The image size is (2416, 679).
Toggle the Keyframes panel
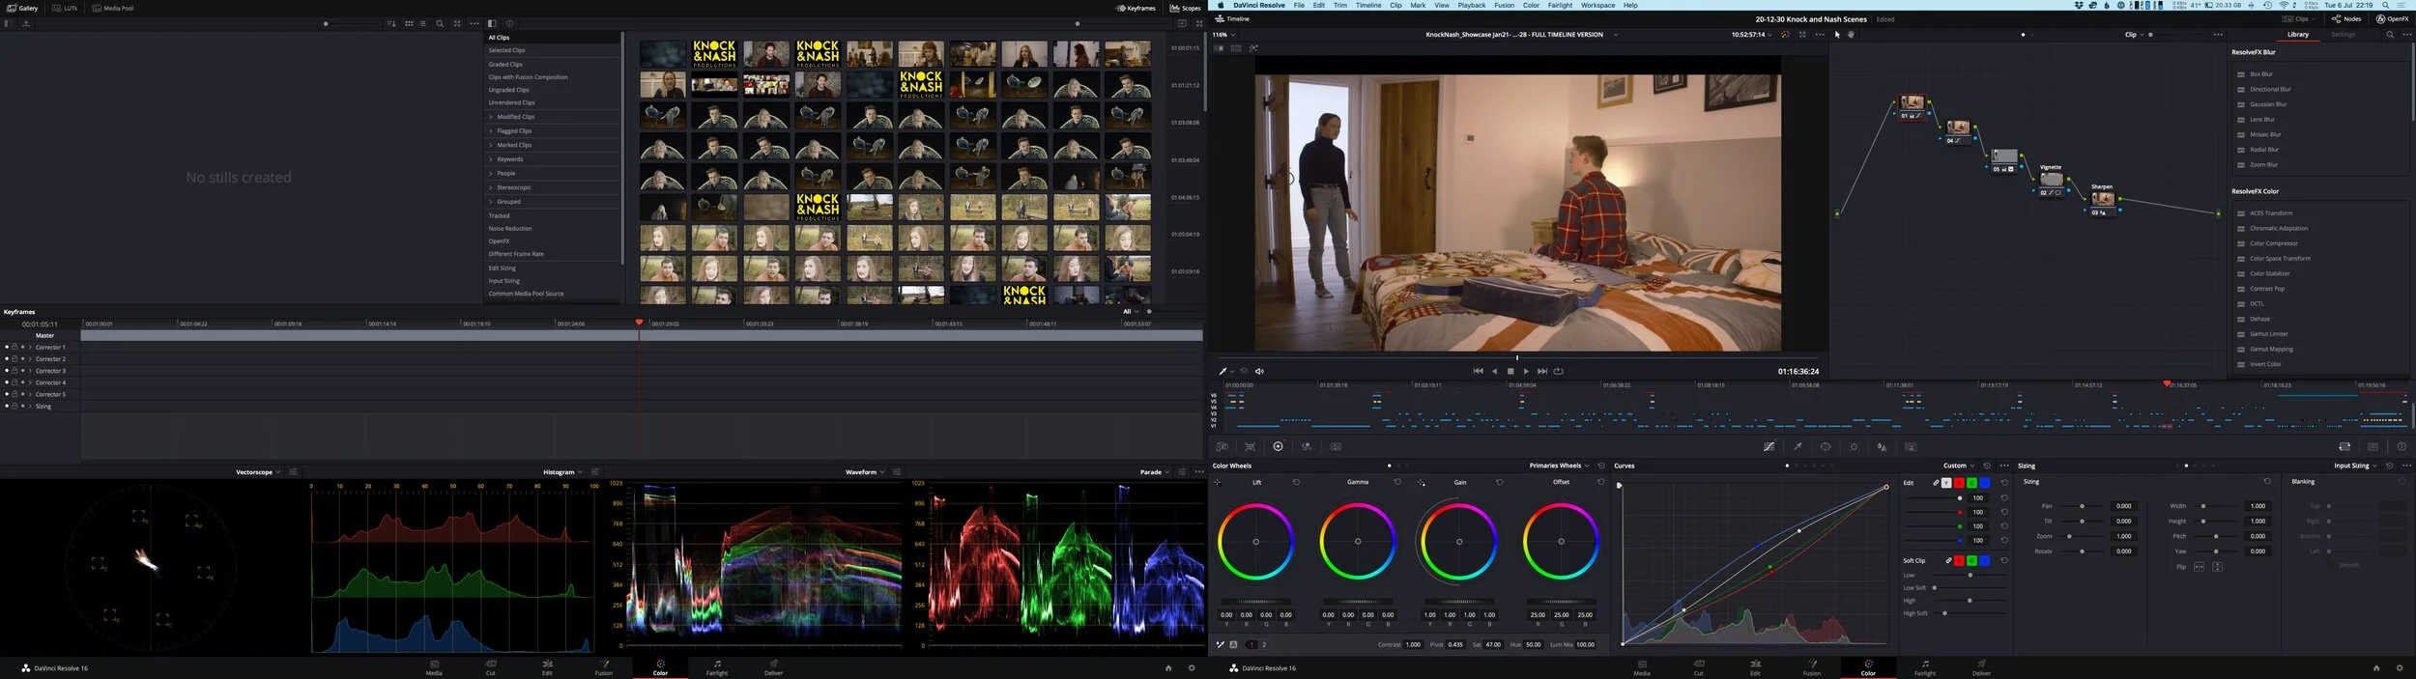tap(1136, 8)
